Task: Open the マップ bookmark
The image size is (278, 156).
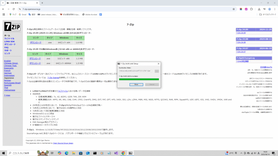Action: click(13, 15)
